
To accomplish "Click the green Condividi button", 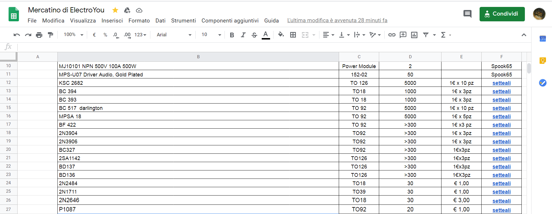I will click(502, 14).
